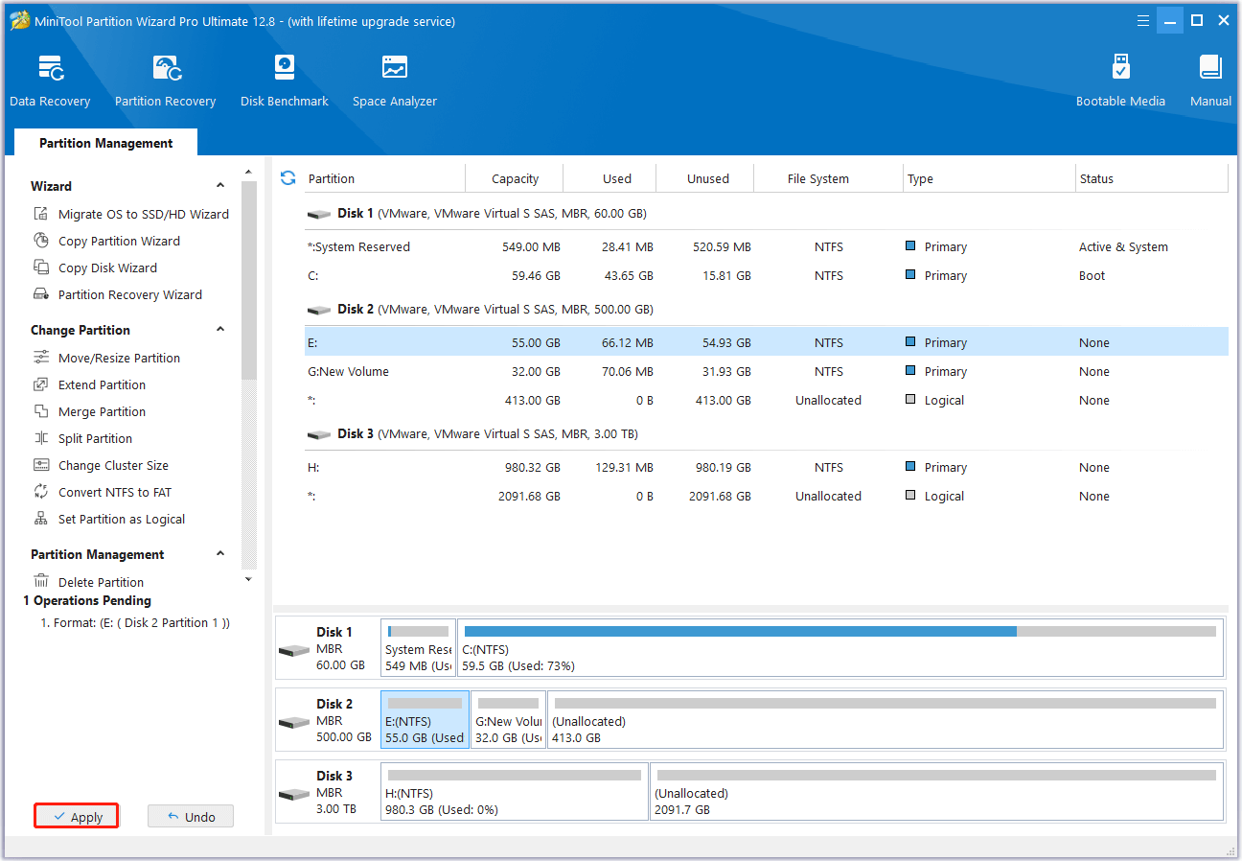Switch to the Partition Management tab
The image size is (1242, 861).
105,143
